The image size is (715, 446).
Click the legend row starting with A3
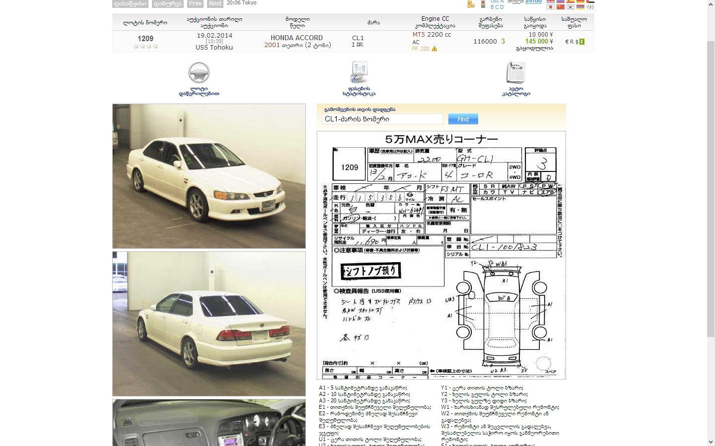[x=364, y=401]
